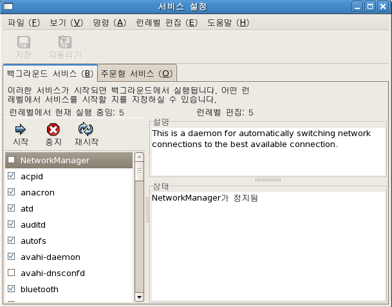Switch to the 주문형 서비스 (O) tab
Screen dimensions: 392x307
point(137,74)
